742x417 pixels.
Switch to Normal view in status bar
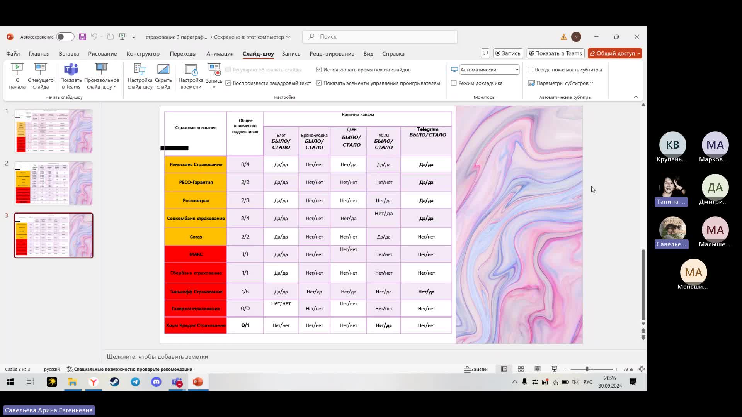[x=504, y=369]
